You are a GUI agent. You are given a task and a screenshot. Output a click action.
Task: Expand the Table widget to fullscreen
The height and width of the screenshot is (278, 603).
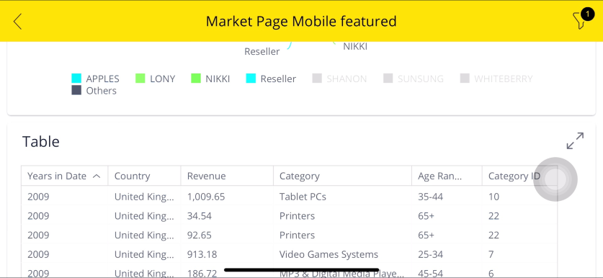[x=575, y=140]
